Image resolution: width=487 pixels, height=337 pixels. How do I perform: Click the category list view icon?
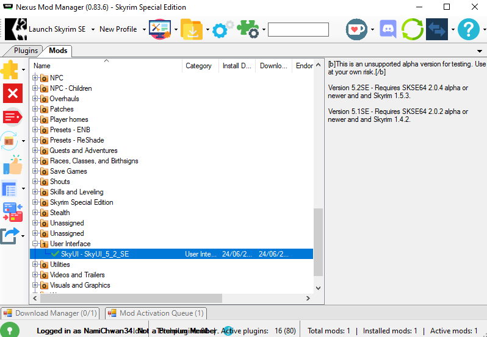click(x=9, y=188)
